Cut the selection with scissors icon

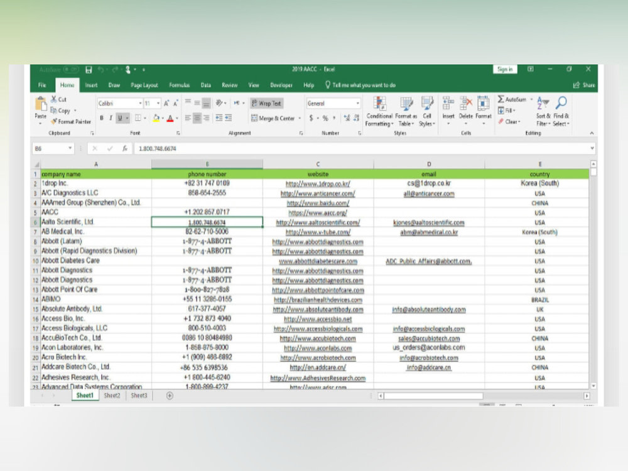click(53, 99)
